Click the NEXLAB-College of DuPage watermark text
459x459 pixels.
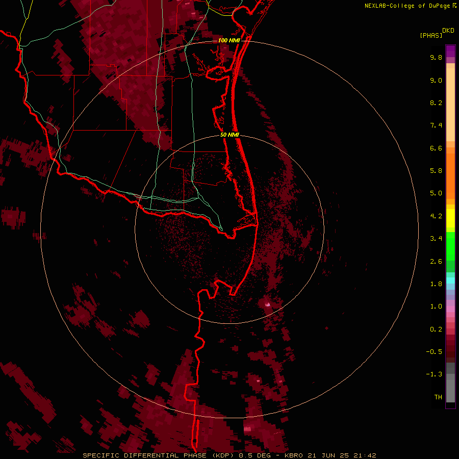[407, 6]
